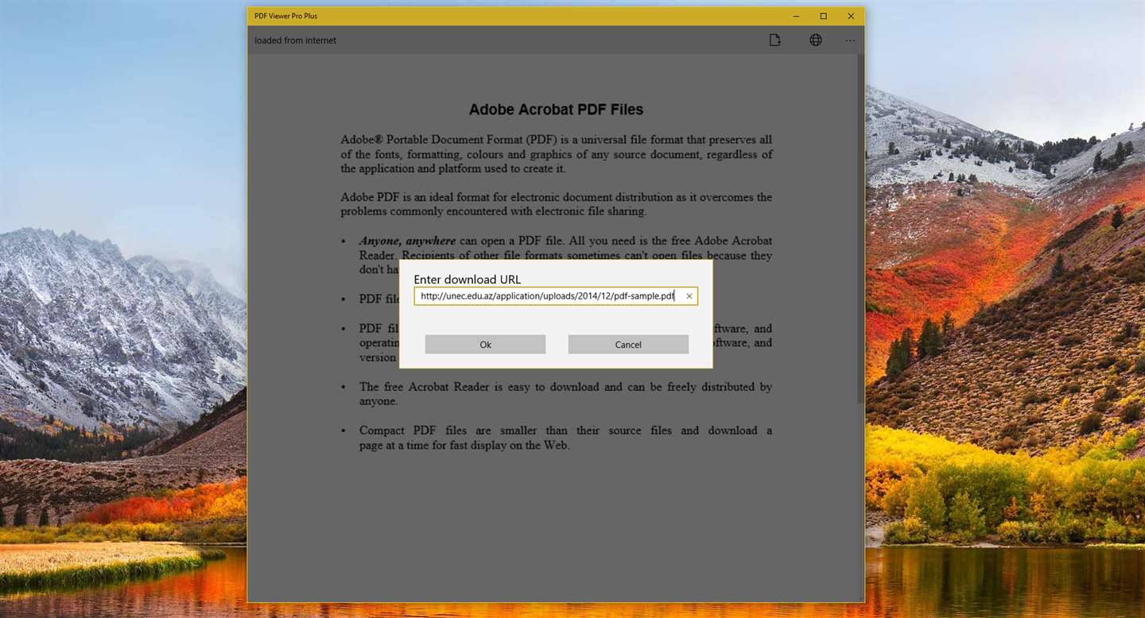Click the globe icon to load from internet
This screenshot has width=1145, height=618.
point(816,41)
